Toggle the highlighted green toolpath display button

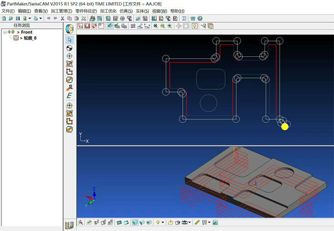click(110, 26)
